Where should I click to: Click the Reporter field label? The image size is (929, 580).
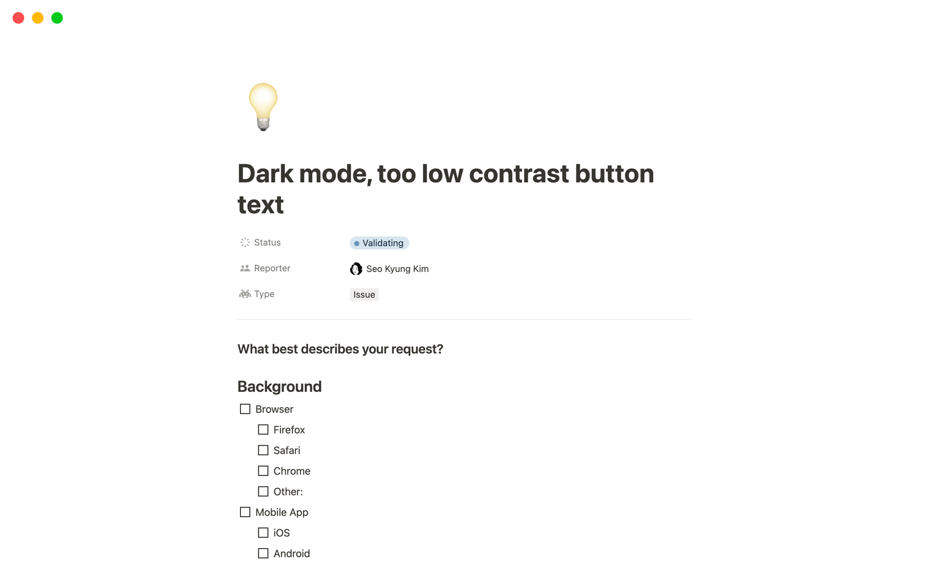pos(271,267)
